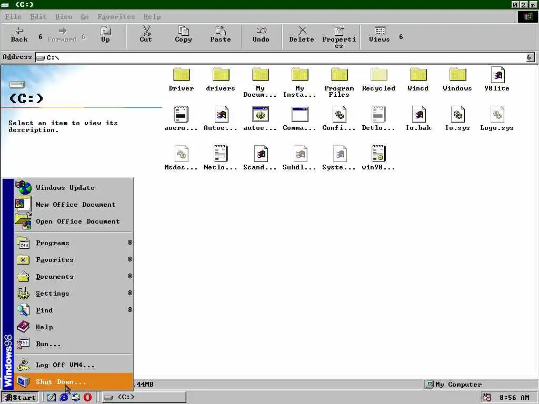Select the lowercase drivers folder

click(221, 79)
